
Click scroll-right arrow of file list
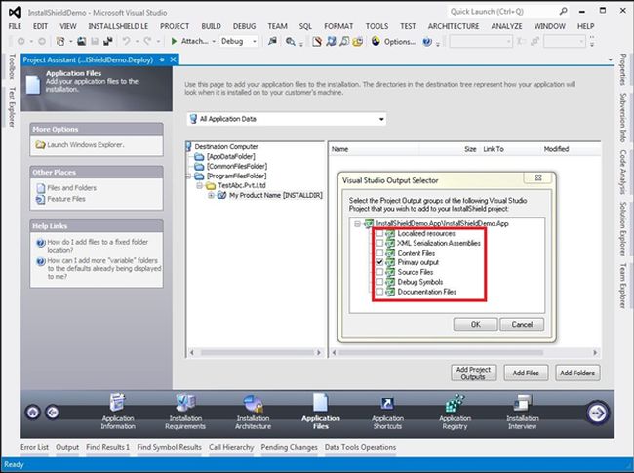pyautogui.click(x=595, y=352)
